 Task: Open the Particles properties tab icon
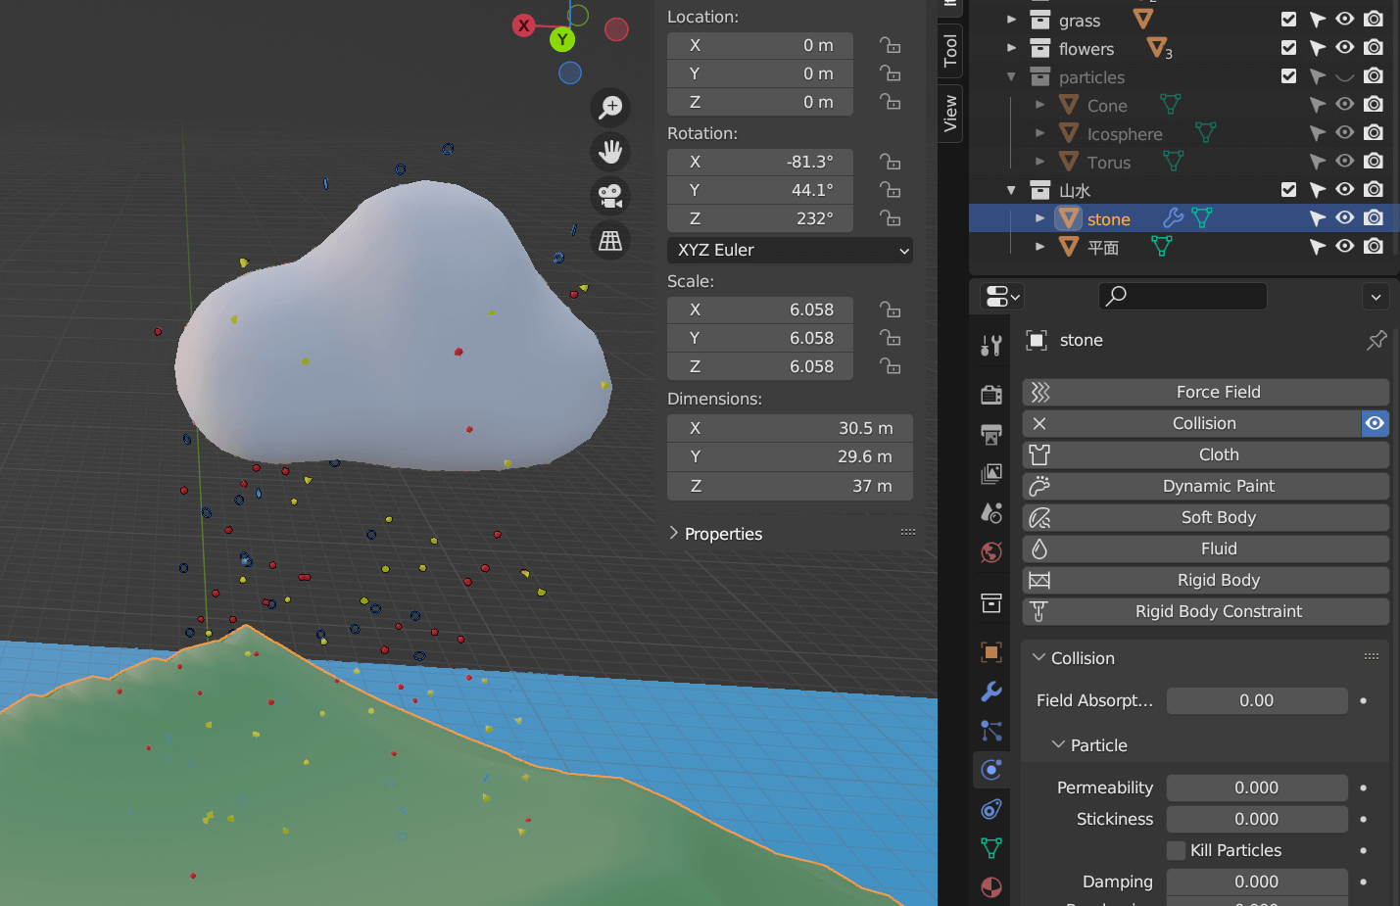991,731
